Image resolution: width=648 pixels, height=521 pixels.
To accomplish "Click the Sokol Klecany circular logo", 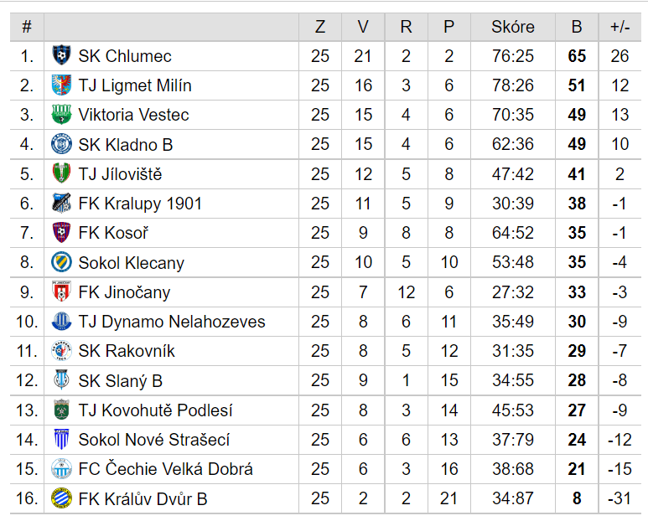I will click(61, 262).
